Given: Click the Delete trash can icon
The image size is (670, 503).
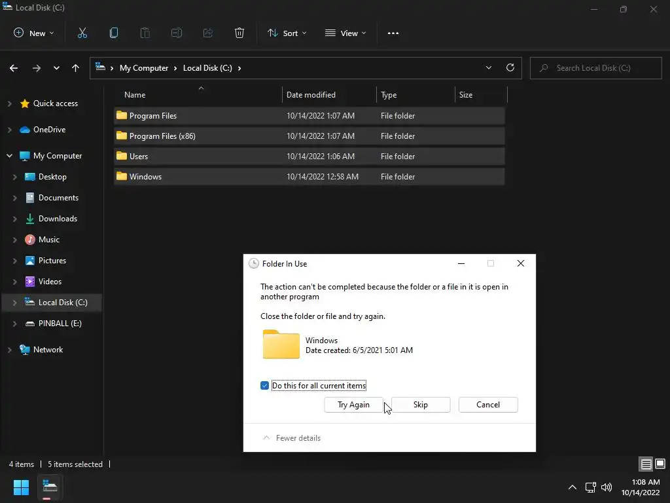Looking at the screenshot, I should tap(239, 33).
